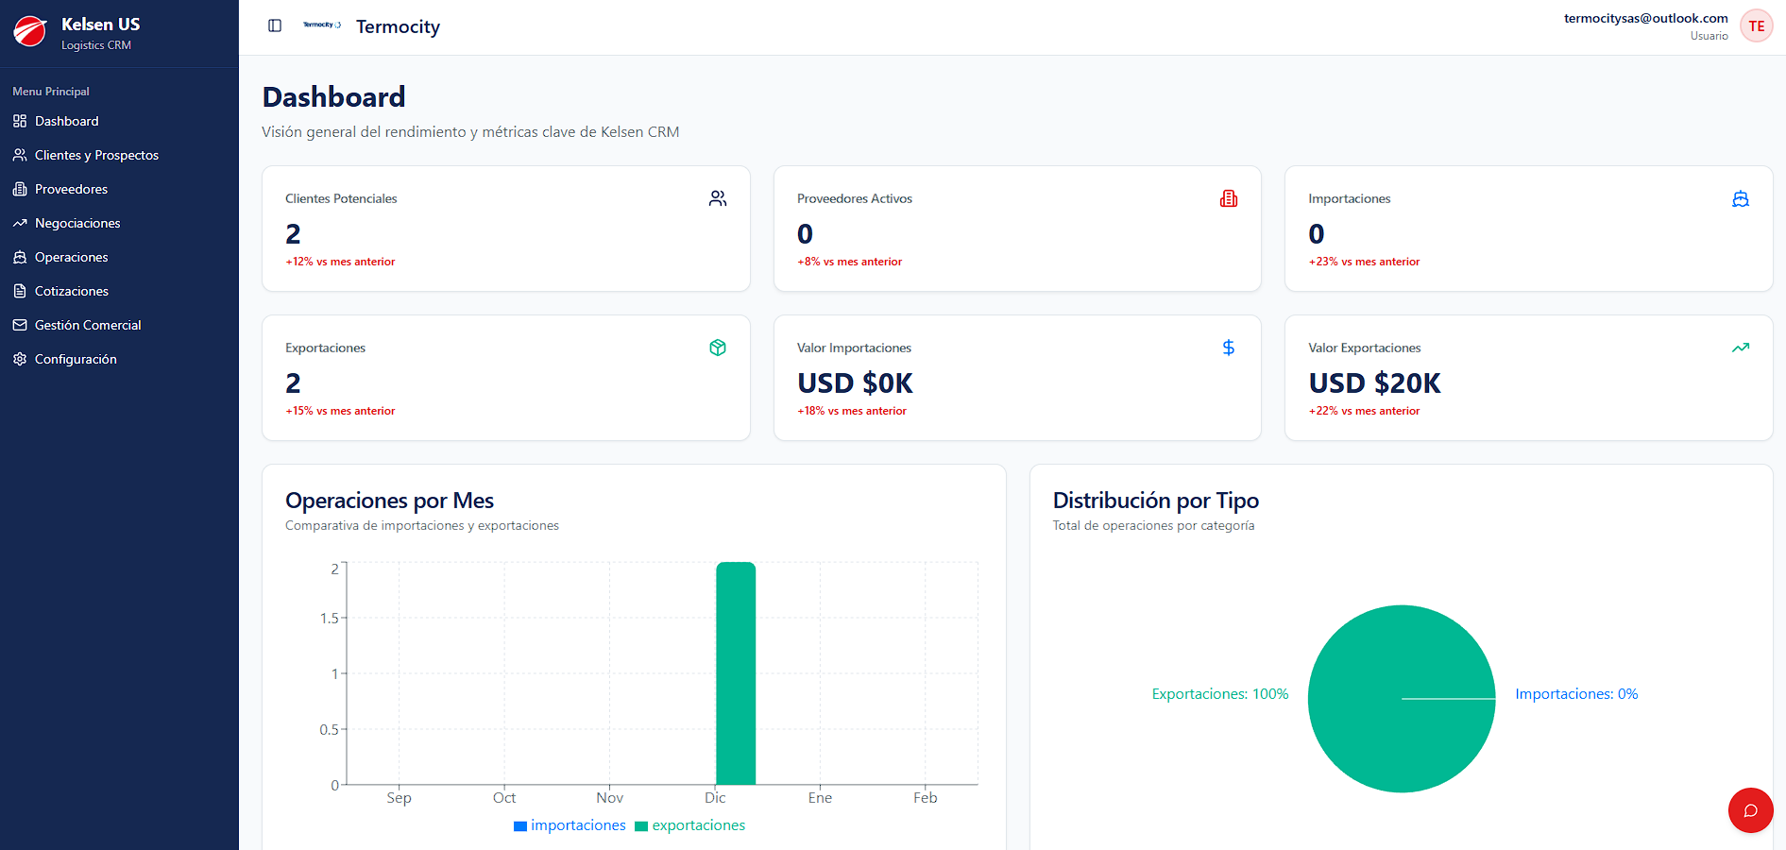
Task: Click the Exportaciones: 100% pie label
Action: (x=1220, y=694)
